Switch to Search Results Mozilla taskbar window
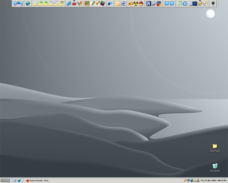Viewport: 228px width, 183px height. pos(38,180)
